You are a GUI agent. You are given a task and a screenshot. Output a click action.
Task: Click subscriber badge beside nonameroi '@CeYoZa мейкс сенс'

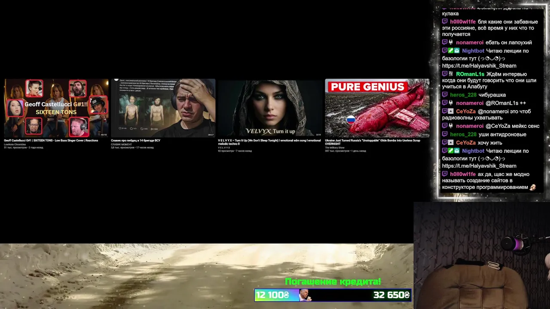point(451,126)
